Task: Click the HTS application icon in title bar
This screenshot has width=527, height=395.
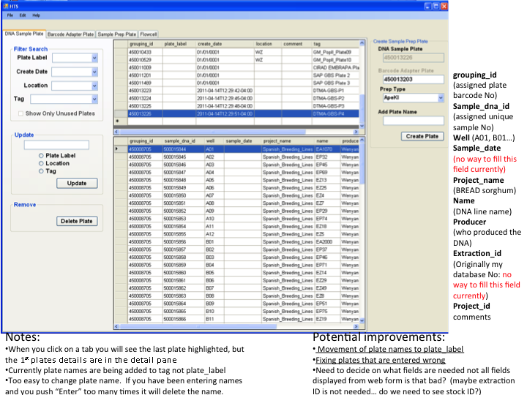Action: (5, 6)
